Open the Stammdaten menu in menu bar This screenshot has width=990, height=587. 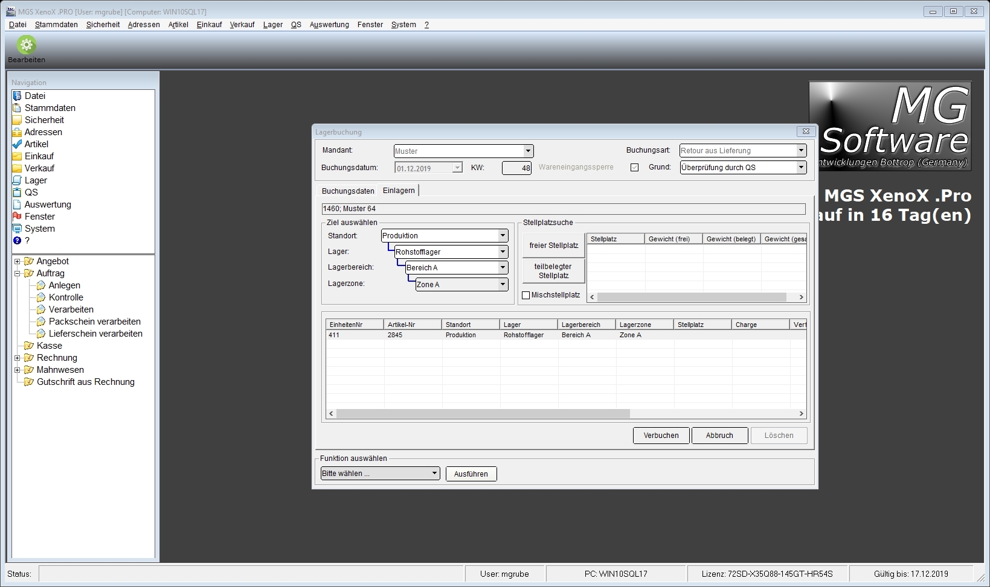click(56, 25)
